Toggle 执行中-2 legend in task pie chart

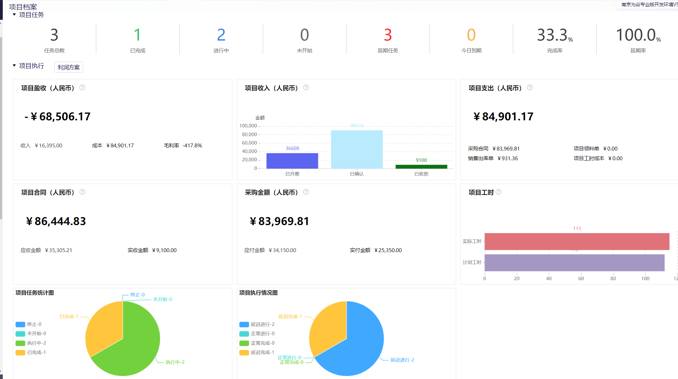click(31, 343)
